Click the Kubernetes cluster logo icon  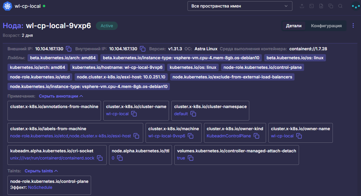tap(7, 6)
